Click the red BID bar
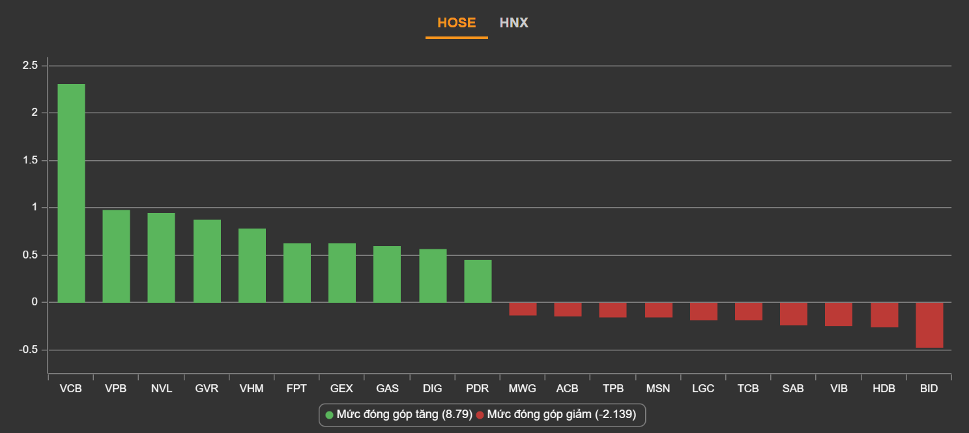The width and height of the screenshot is (969, 433). click(929, 325)
